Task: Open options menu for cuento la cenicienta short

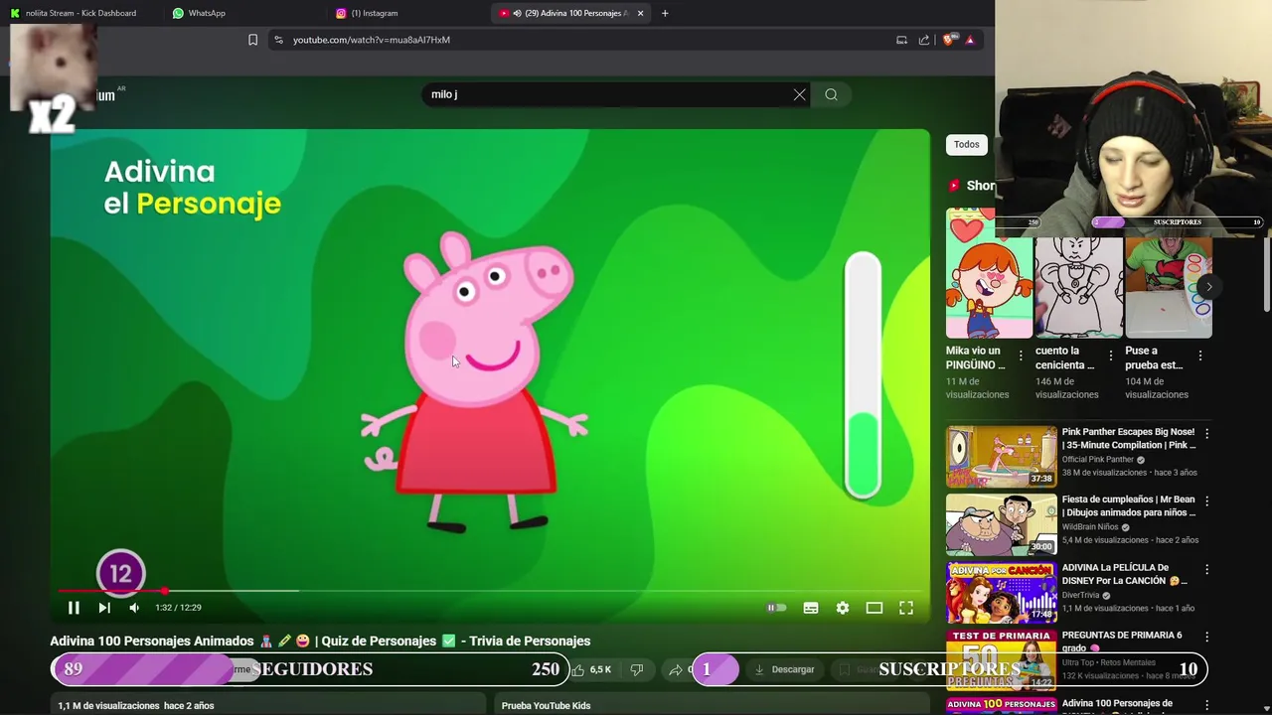Action: [1111, 356]
